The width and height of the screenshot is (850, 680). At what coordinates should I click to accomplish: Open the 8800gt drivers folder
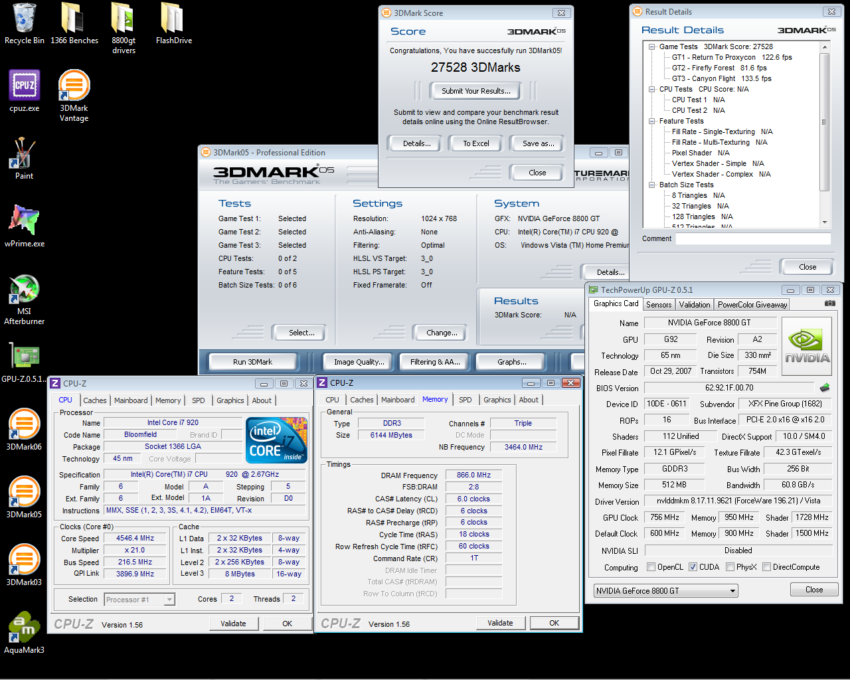[124, 29]
